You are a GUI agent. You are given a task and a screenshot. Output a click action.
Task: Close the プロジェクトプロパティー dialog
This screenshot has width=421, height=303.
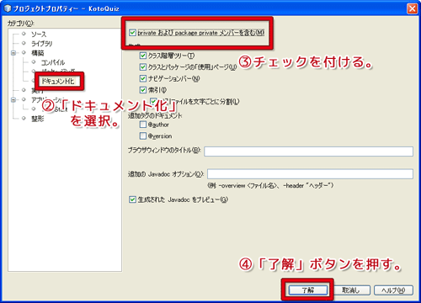412,8
